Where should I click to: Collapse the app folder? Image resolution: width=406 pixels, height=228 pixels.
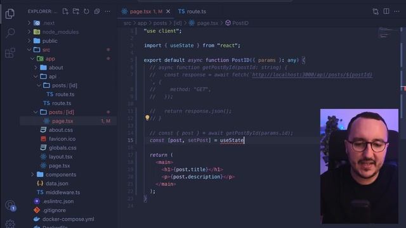pyautogui.click(x=50, y=59)
